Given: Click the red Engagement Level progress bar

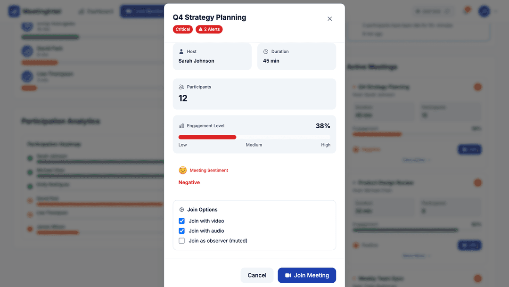Looking at the screenshot, I should point(207,137).
